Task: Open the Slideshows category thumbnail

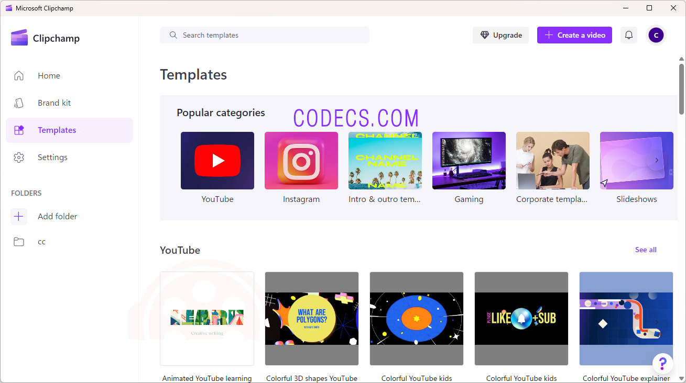Action: click(637, 161)
